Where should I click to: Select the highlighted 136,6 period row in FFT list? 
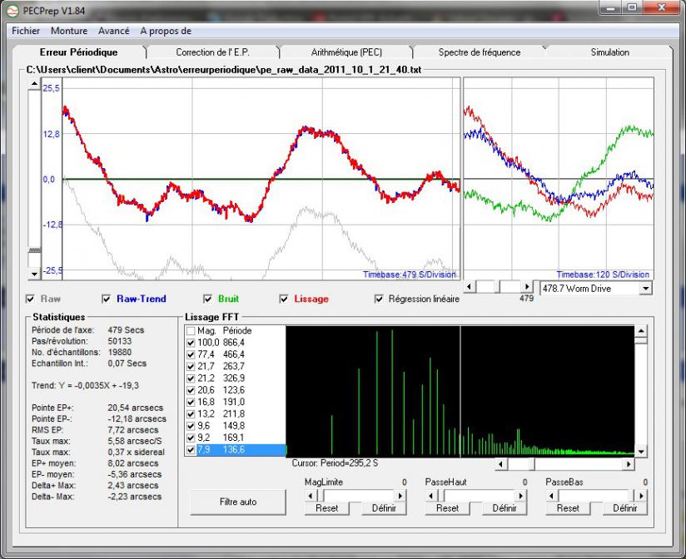click(234, 450)
